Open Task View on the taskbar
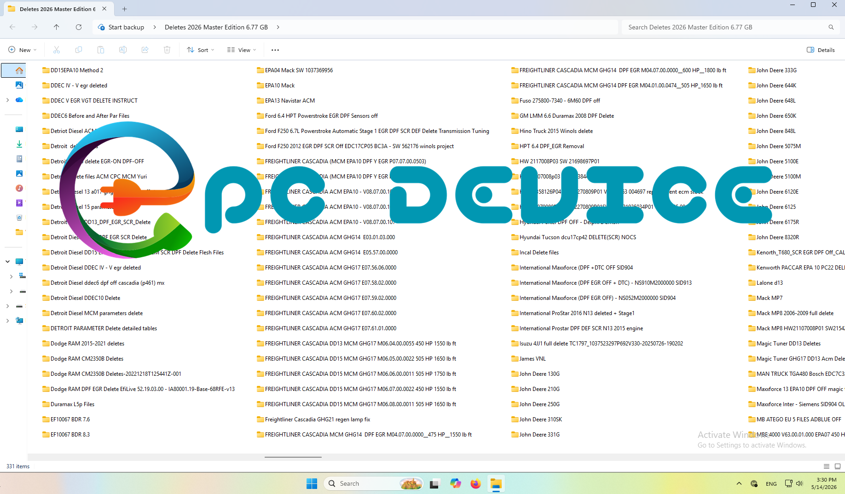This screenshot has height=494, width=845. (x=434, y=483)
